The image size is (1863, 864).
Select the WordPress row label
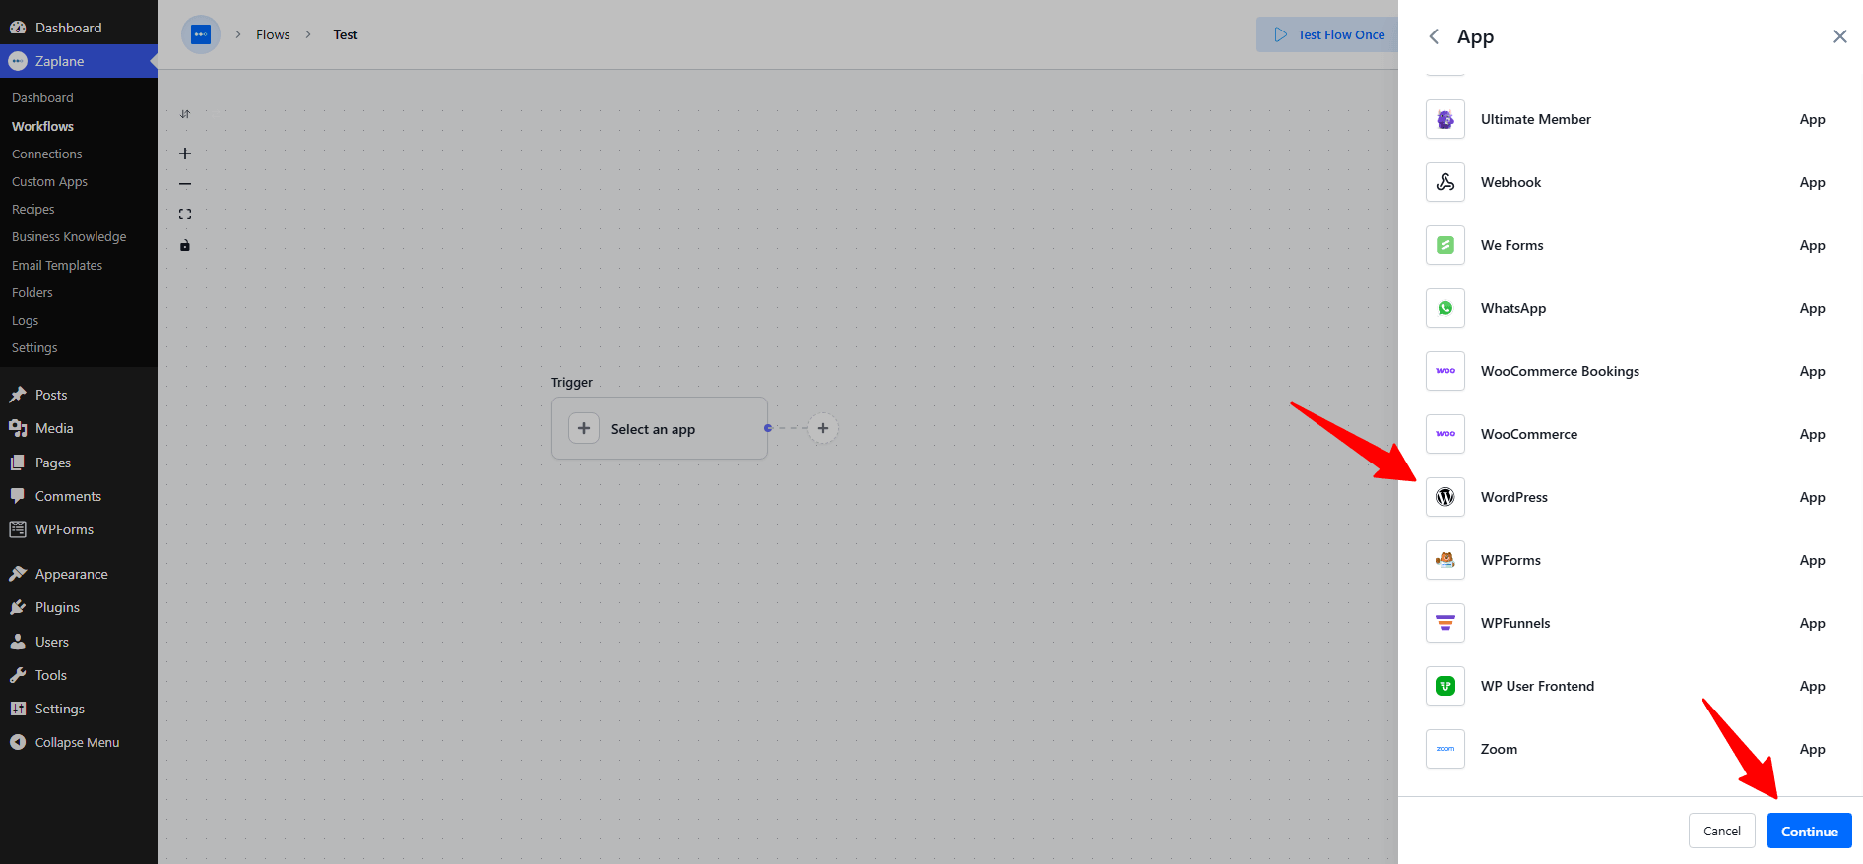click(x=1514, y=497)
